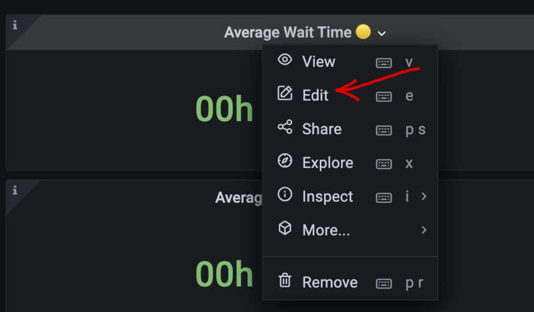Click the Remove menu entry

pyautogui.click(x=330, y=282)
